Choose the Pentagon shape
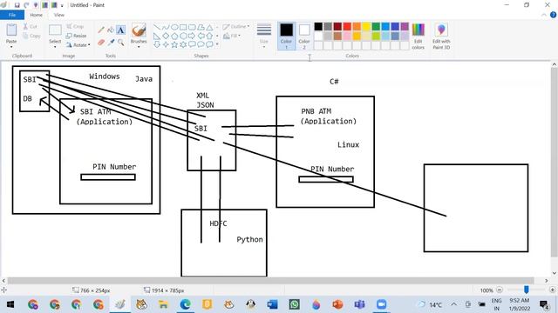The width and height of the screenshot is (558, 313). point(174,36)
